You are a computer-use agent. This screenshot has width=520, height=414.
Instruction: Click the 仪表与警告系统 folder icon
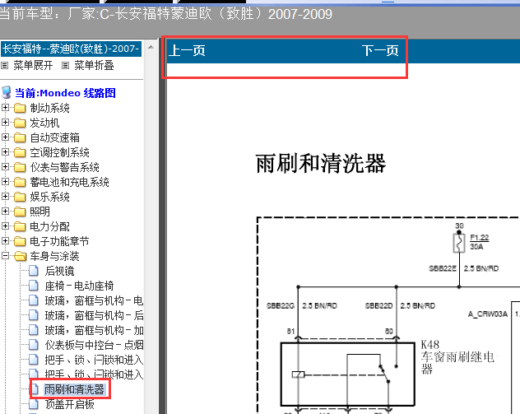click(x=20, y=167)
